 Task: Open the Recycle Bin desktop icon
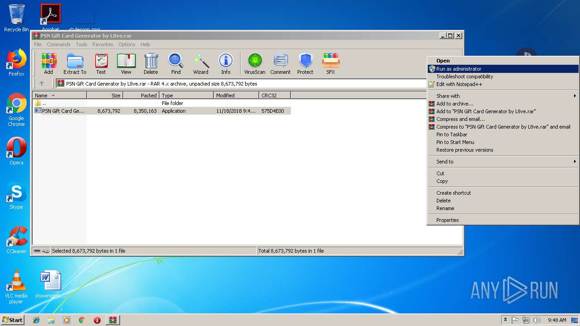pos(16,18)
